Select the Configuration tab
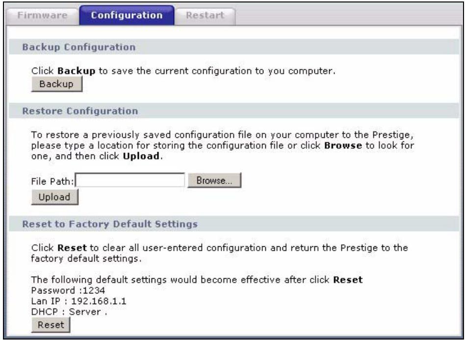The image size is (465, 340). point(127,15)
